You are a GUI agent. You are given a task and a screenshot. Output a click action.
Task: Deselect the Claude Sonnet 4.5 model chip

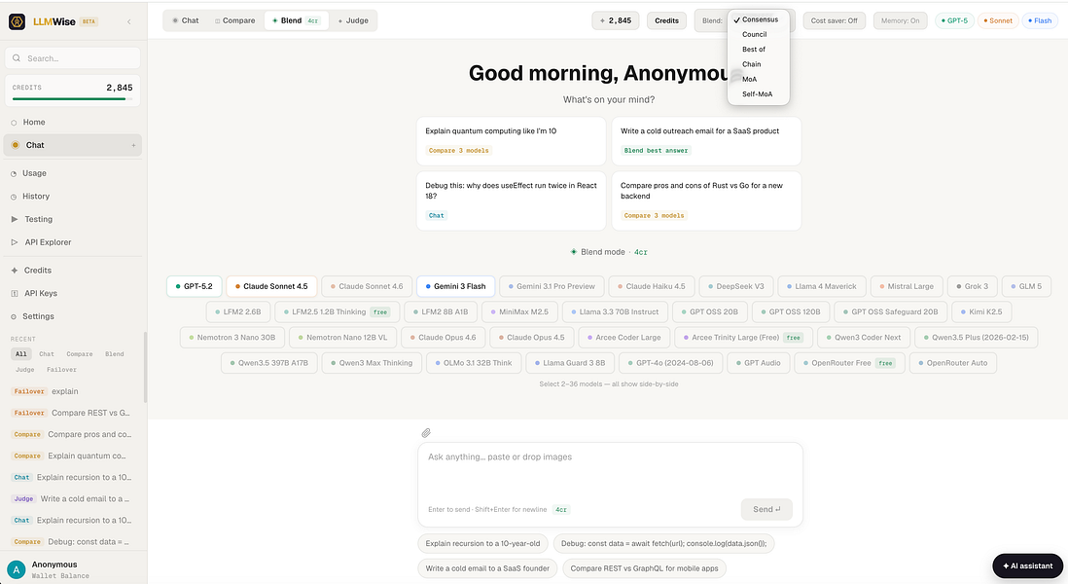pyautogui.click(x=271, y=286)
